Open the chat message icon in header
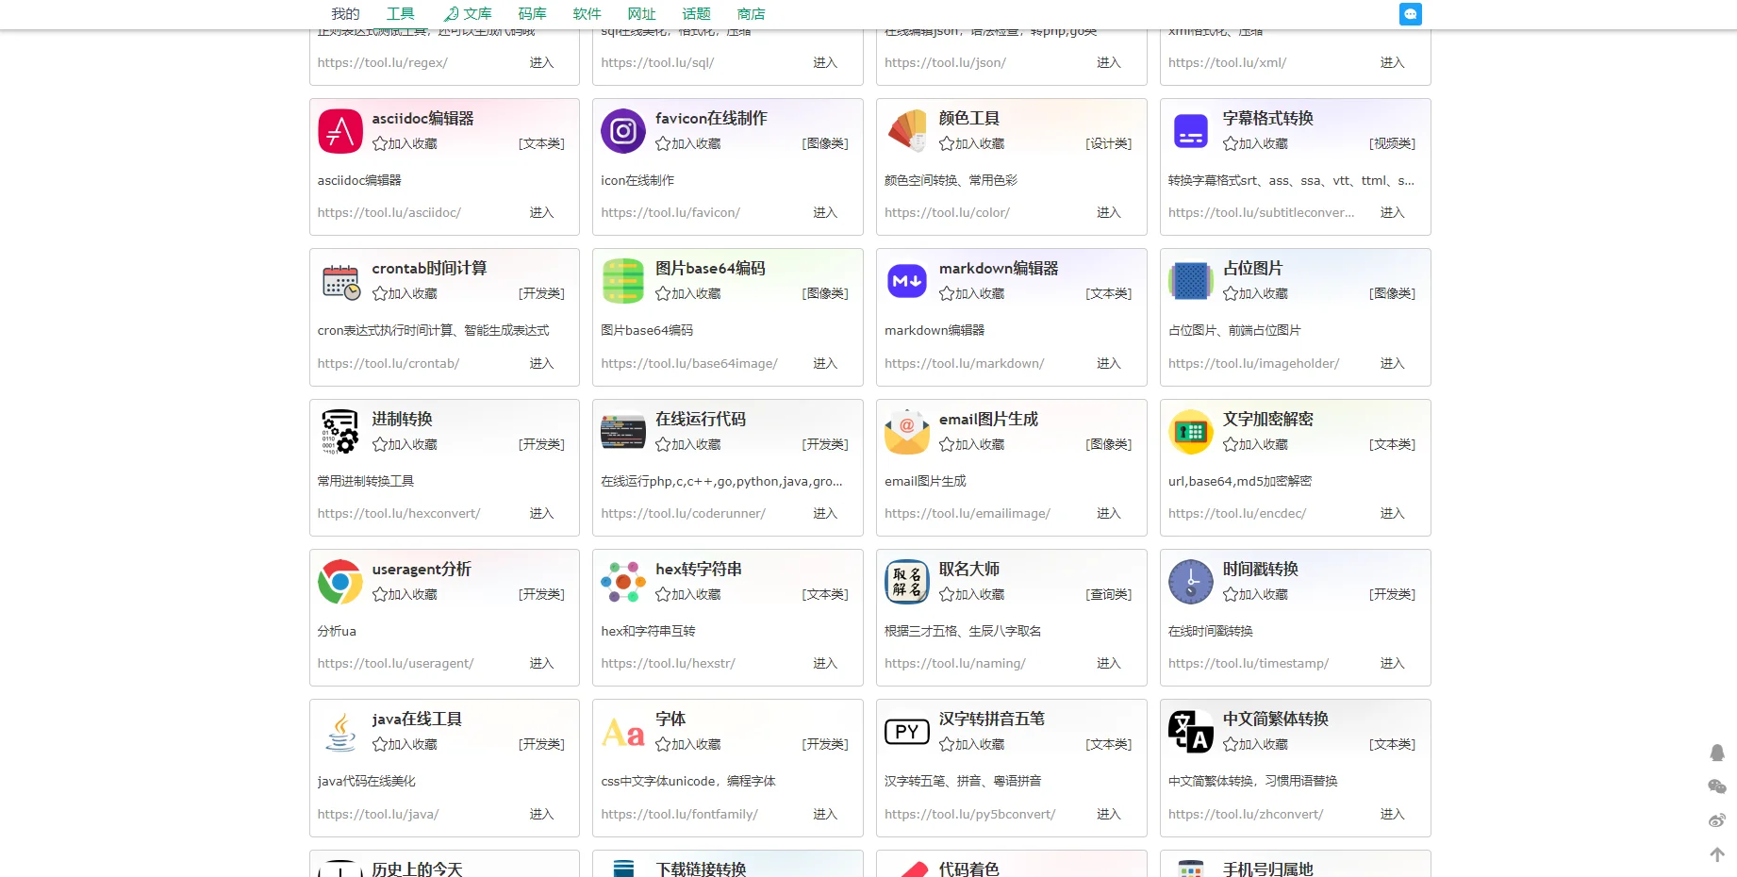 tap(1411, 14)
